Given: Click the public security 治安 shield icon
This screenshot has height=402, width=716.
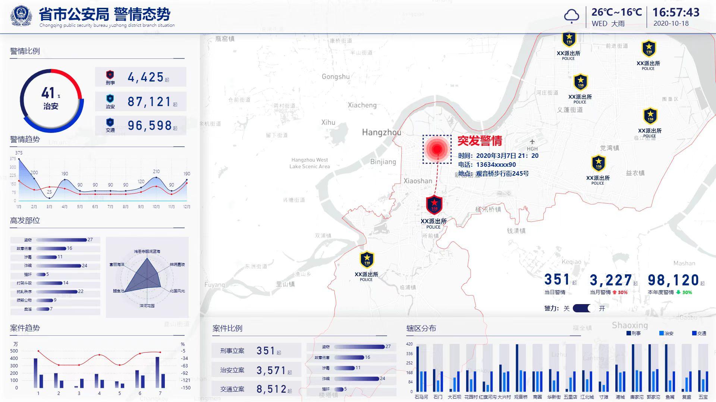Looking at the screenshot, I should click(x=110, y=99).
